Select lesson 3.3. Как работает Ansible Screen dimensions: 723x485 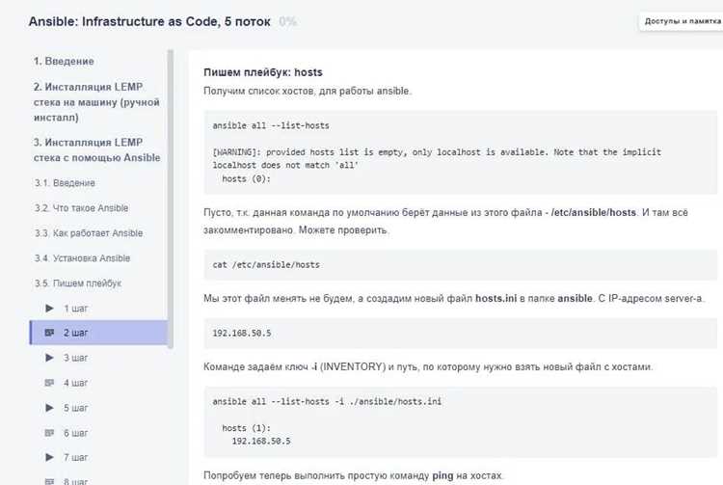89,232
